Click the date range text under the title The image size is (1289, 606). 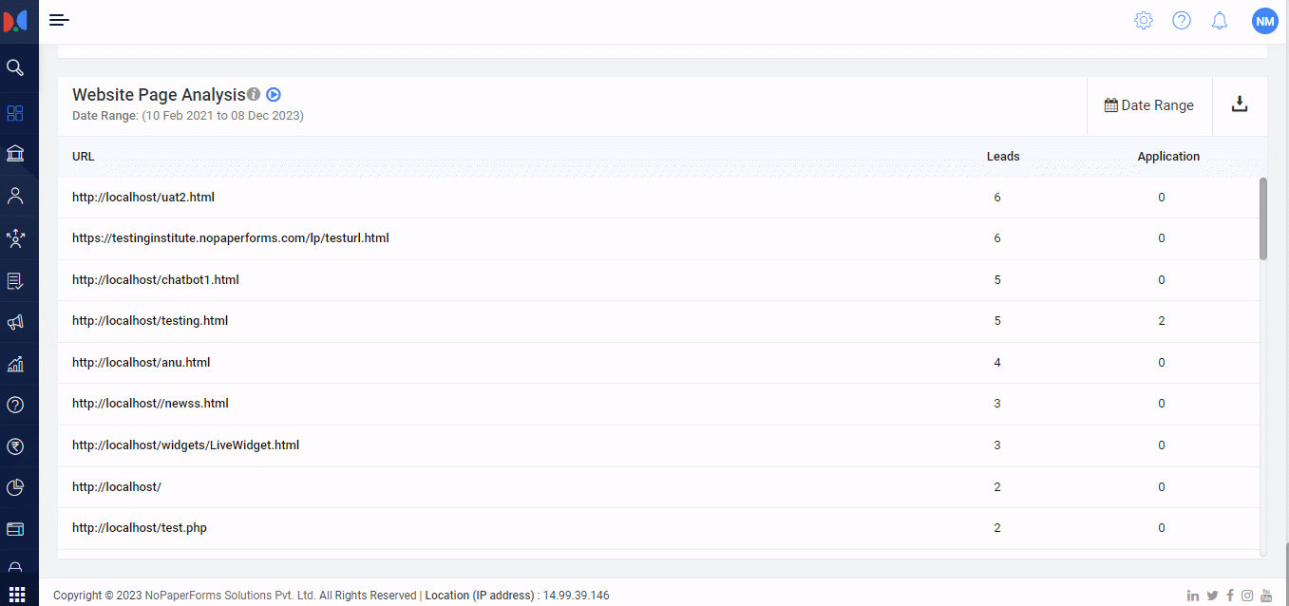click(188, 116)
